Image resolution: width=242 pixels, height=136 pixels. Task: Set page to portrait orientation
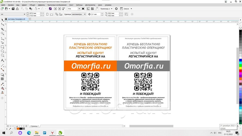pyautogui.click(x=47, y=14)
